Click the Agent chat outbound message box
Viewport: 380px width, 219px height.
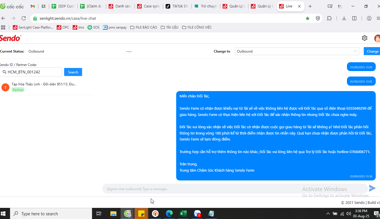pyautogui.click(x=235, y=189)
